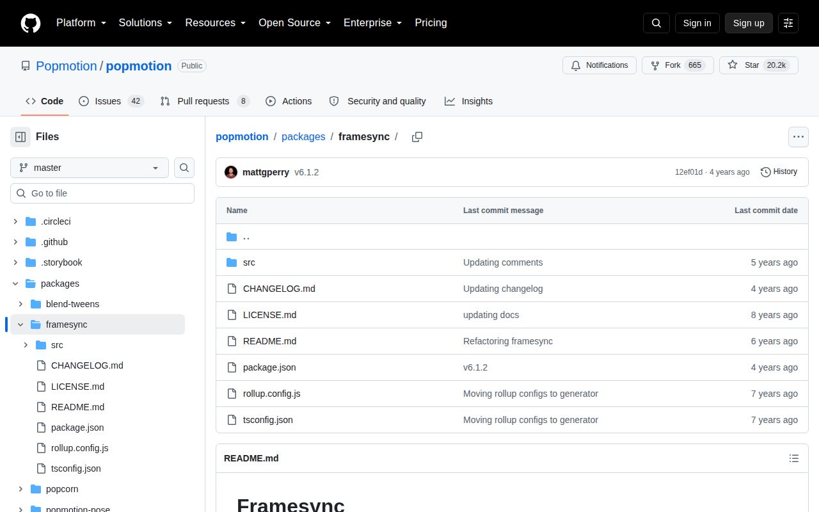Navigate to packages breadcrumb link
Viewport: 819px width, 512px height.
pos(303,137)
